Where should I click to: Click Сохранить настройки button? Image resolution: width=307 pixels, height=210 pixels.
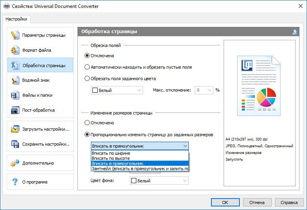click(x=40, y=144)
